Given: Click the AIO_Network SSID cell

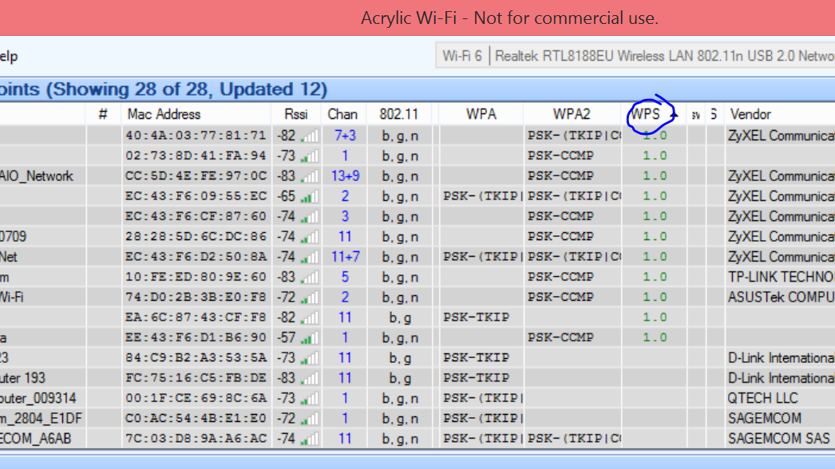Looking at the screenshot, I should pos(36,176).
